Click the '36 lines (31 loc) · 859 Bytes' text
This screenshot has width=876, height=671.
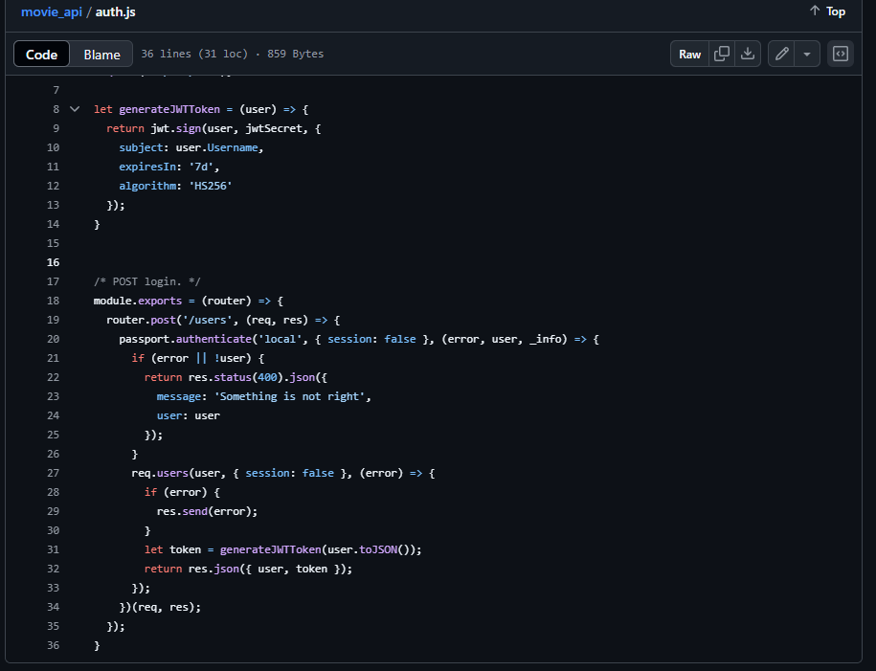233,54
